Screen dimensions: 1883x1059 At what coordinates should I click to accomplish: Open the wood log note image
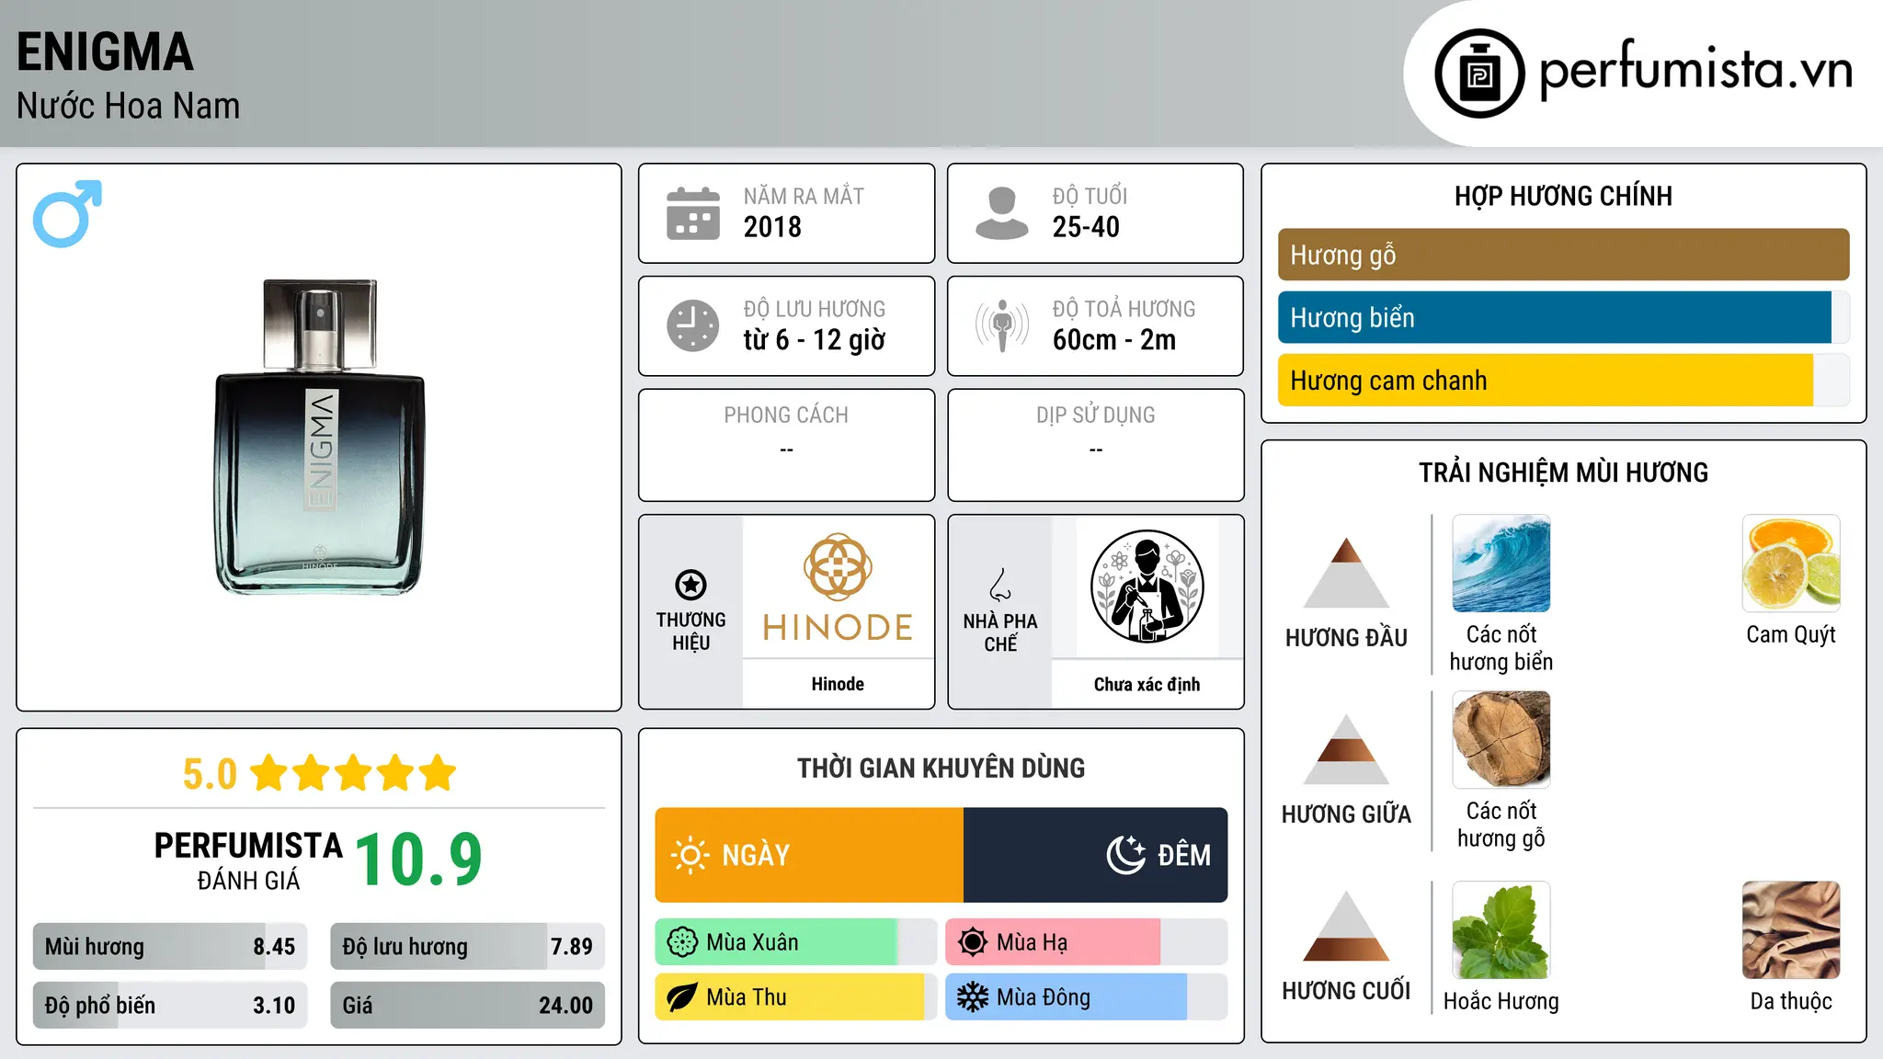[1501, 740]
